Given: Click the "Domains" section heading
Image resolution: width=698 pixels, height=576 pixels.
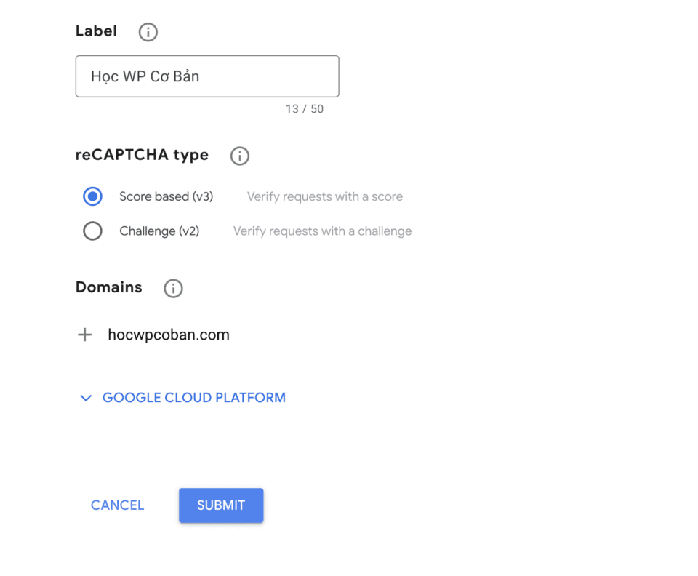Looking at the screenshot, I should (109, 287).
